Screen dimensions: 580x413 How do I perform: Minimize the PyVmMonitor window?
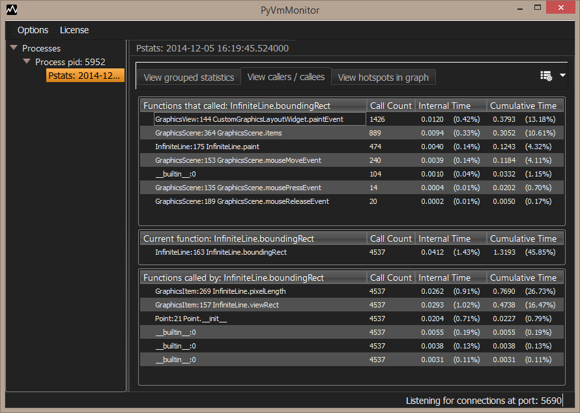pyautogui.click(x=519, y=8)
